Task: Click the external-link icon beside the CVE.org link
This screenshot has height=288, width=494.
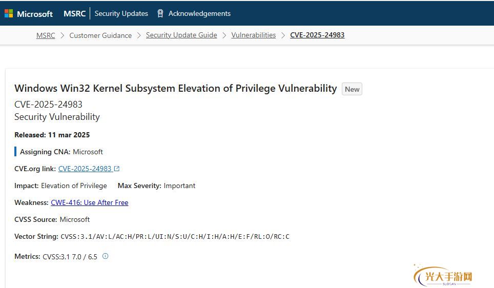Action: [x=117, y=169]
